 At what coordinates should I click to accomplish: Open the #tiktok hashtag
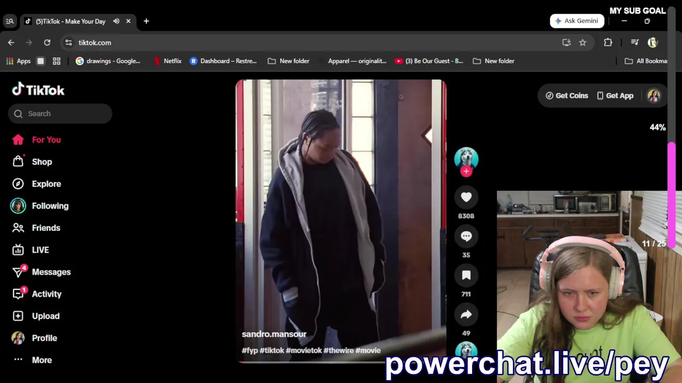[272, 351]
